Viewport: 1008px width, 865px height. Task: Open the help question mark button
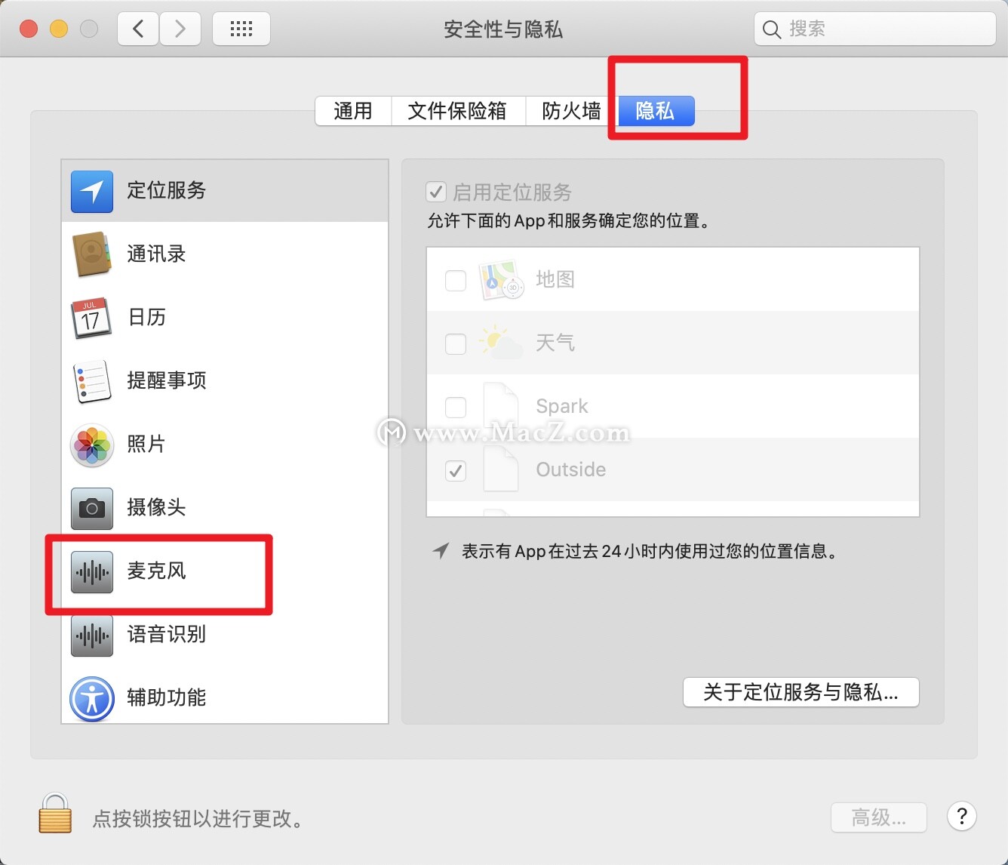(x=962, y=816)
